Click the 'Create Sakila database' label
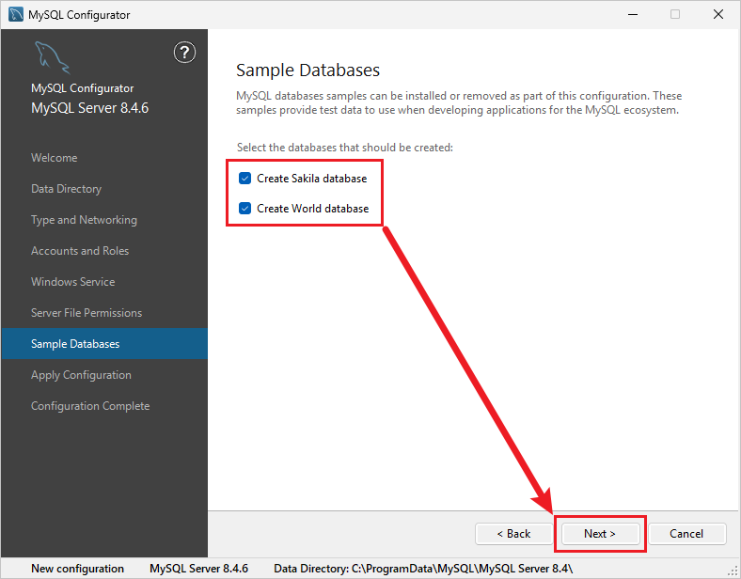The width and height of the screenshot is (741, 579). [x=312, y=179]
